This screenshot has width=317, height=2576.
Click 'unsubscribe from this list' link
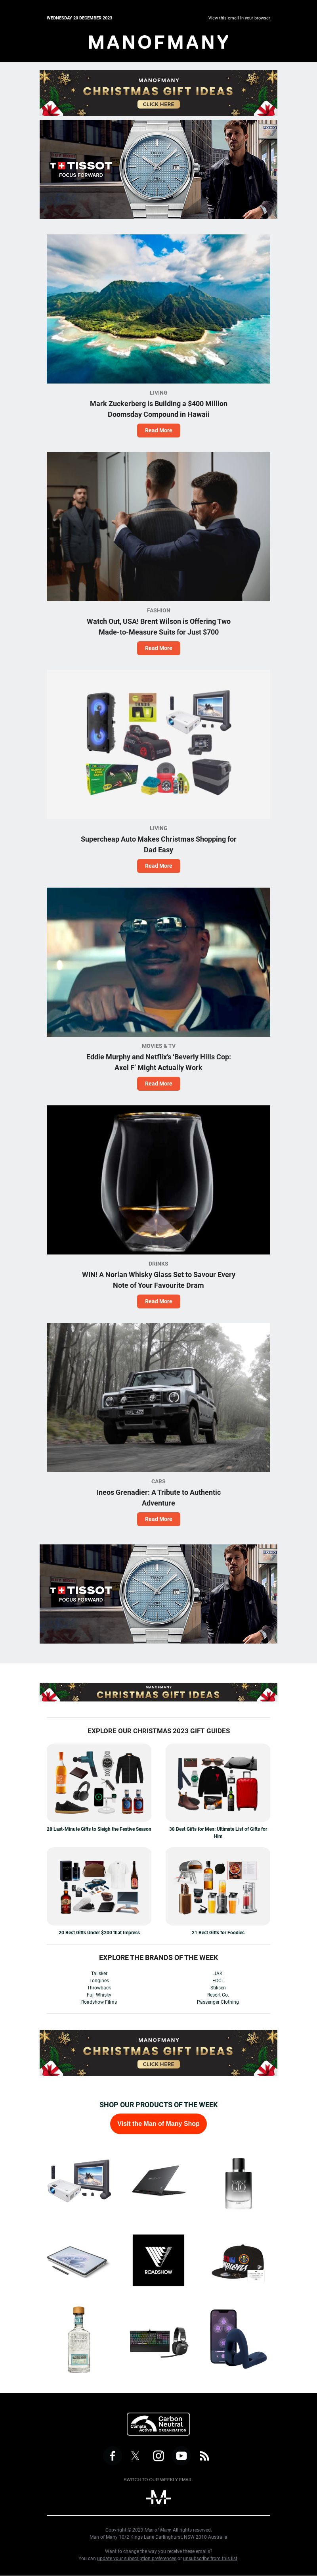pos(210,2558)
